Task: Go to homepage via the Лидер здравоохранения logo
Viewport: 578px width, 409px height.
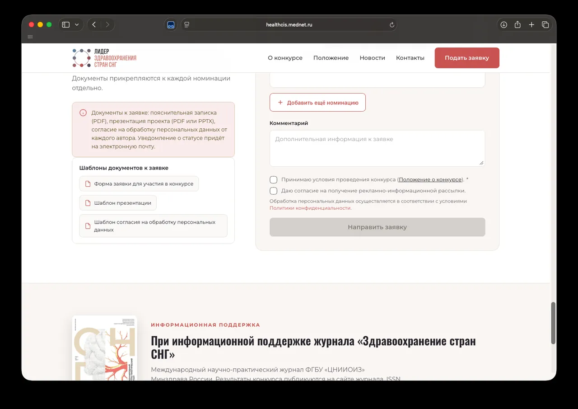Action: 104,58
